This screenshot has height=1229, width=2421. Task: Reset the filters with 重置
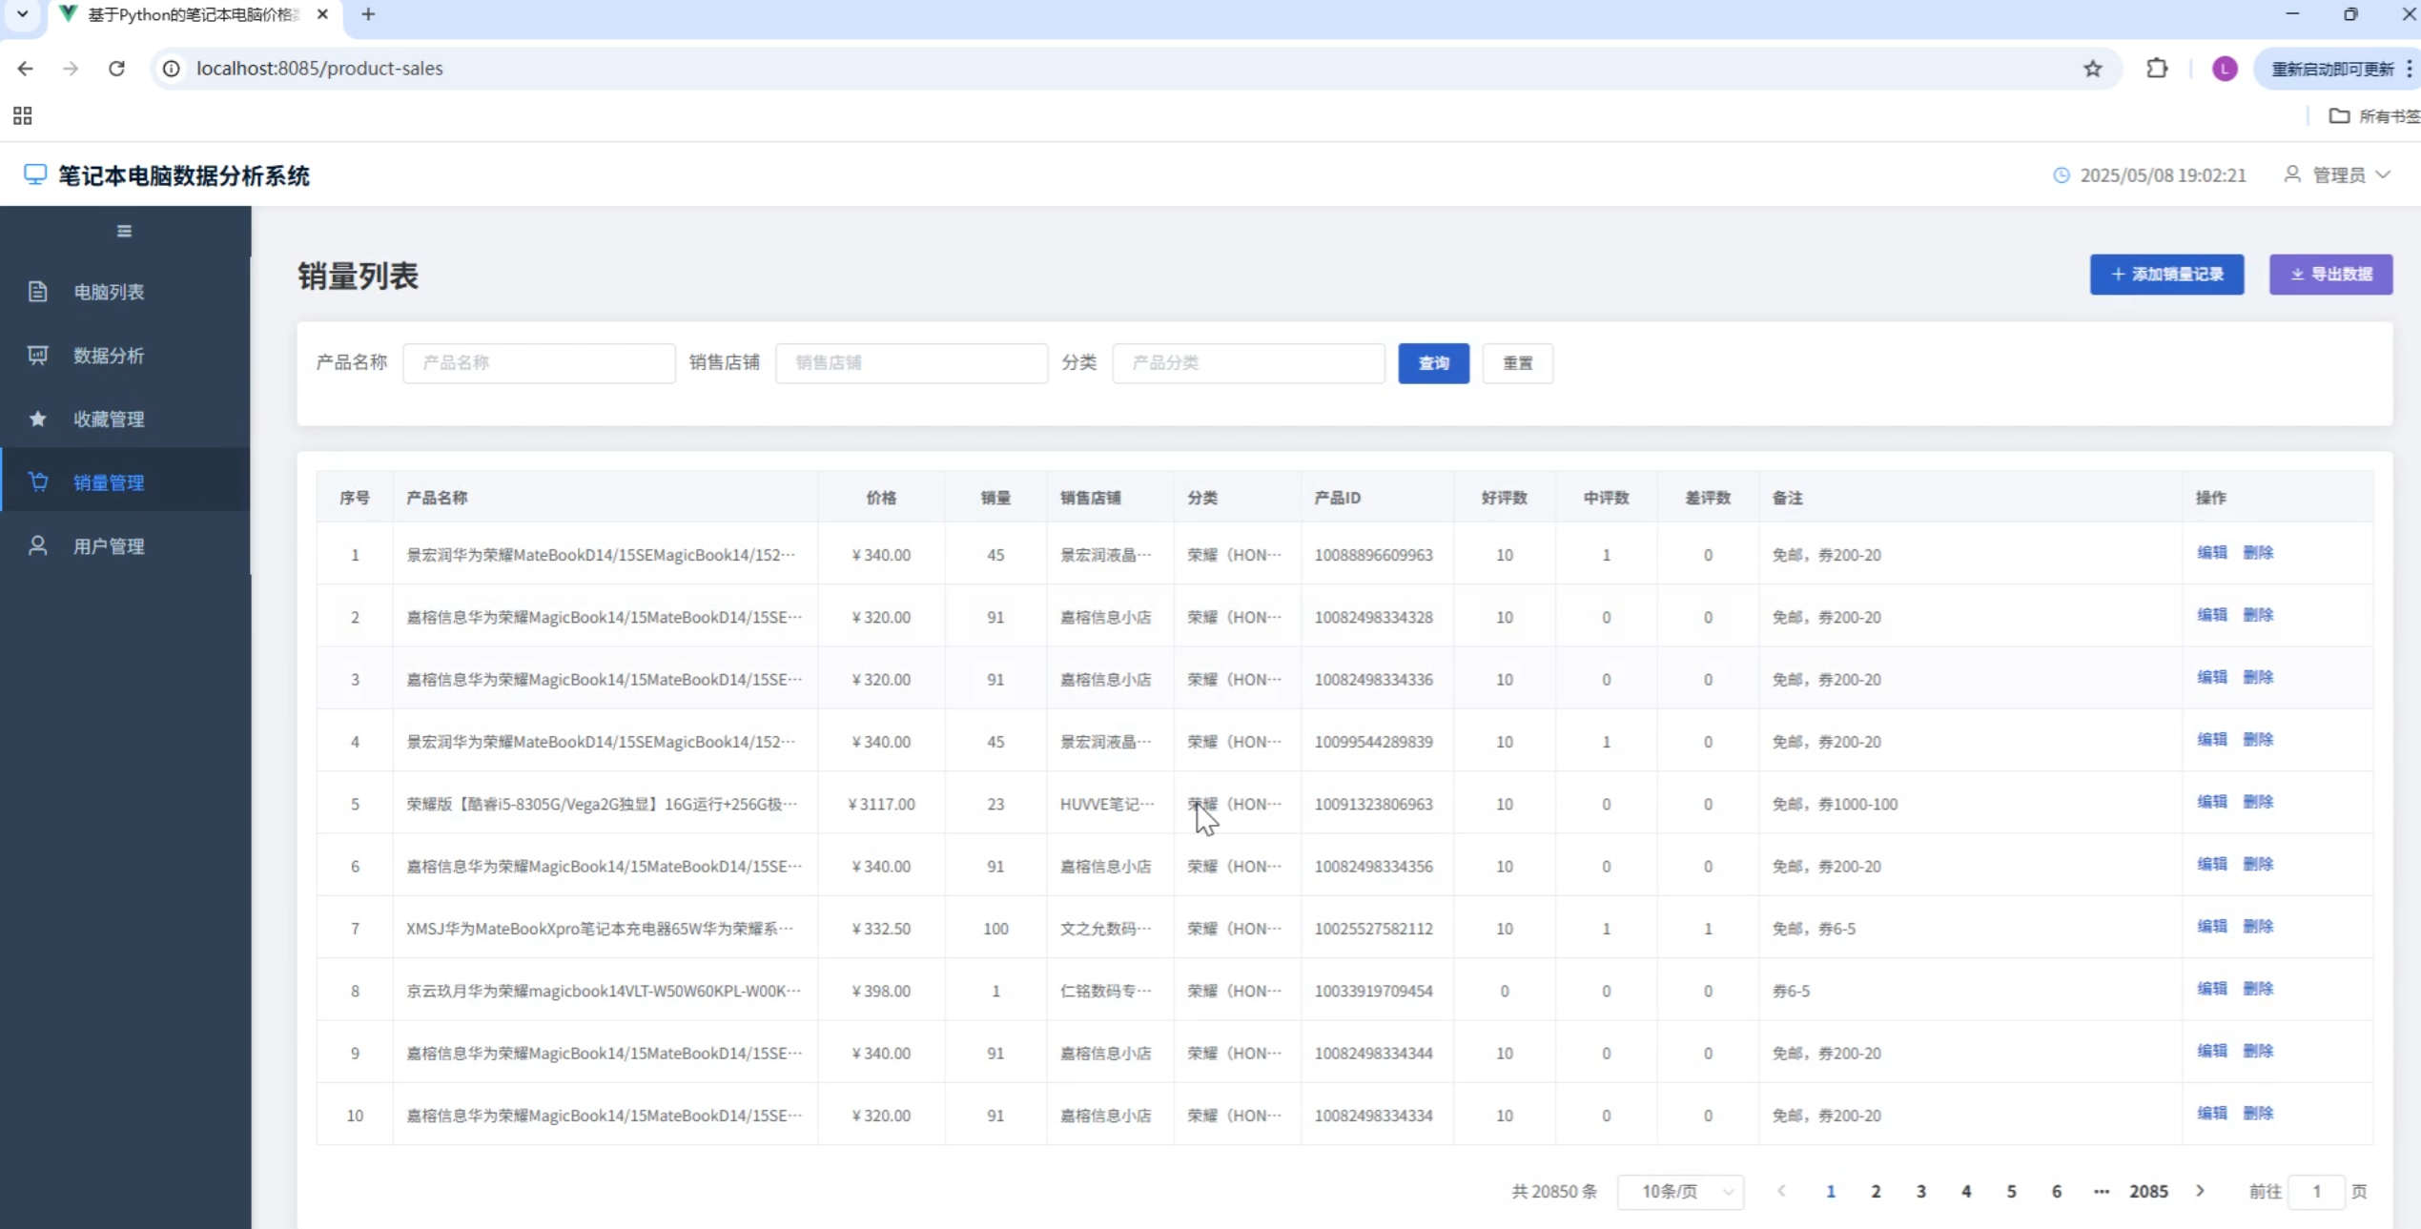1517,363
